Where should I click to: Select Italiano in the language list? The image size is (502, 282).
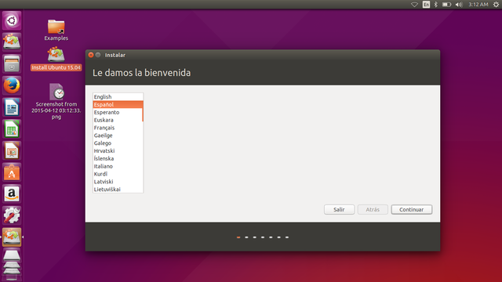pos(118,166)
